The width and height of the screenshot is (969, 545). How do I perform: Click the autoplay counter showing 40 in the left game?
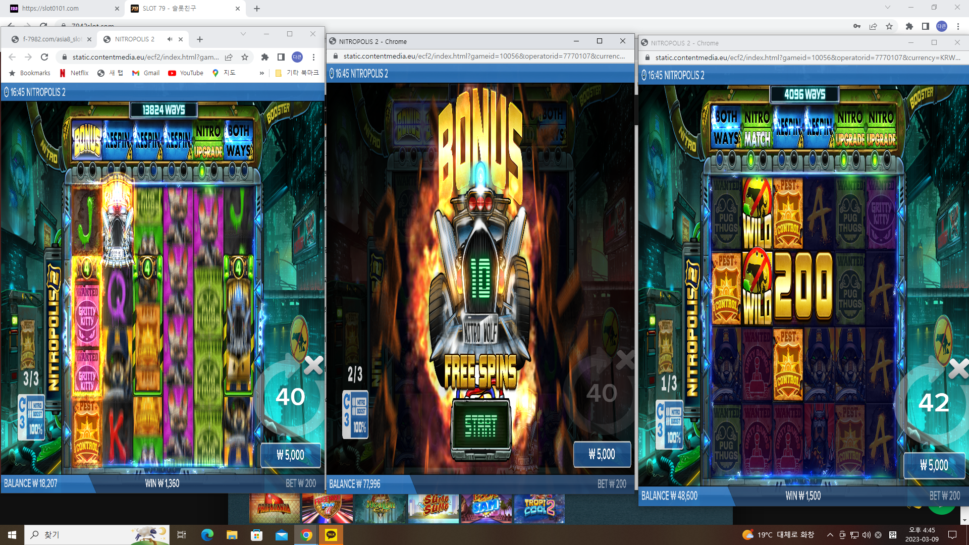290,397
